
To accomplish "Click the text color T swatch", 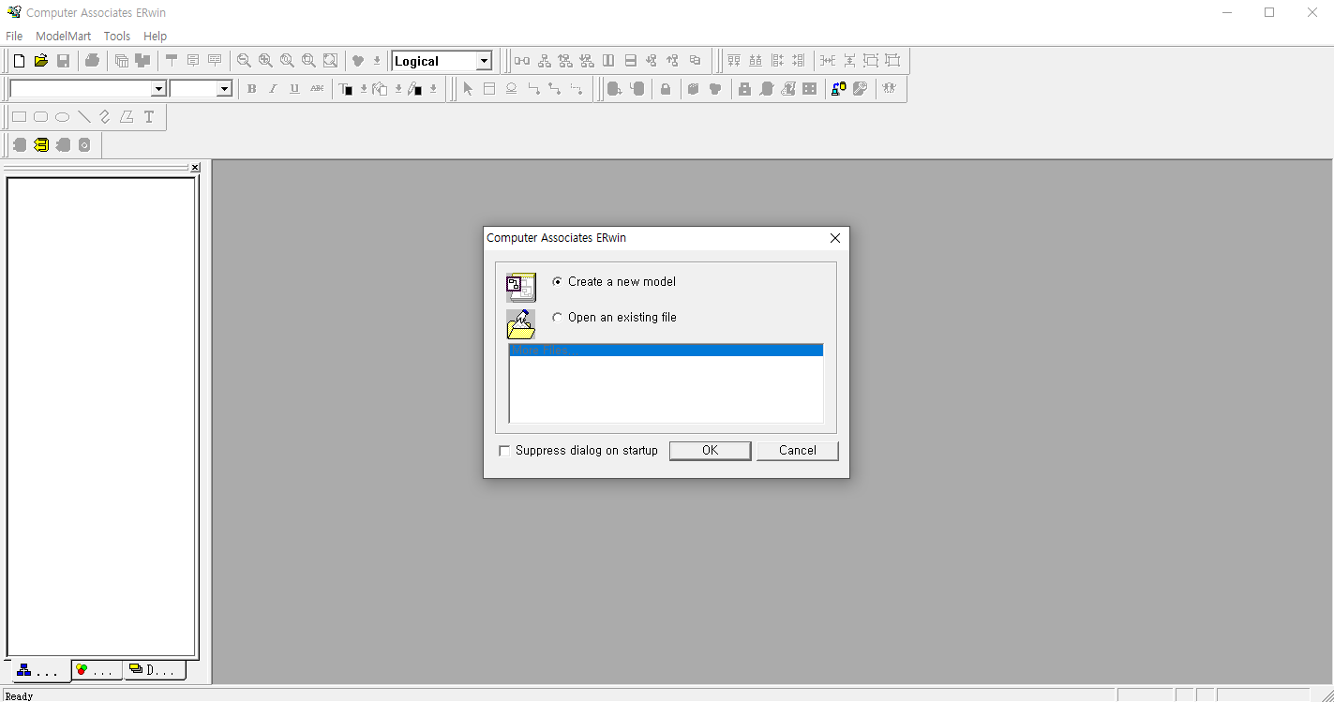I will pos(346,89).
